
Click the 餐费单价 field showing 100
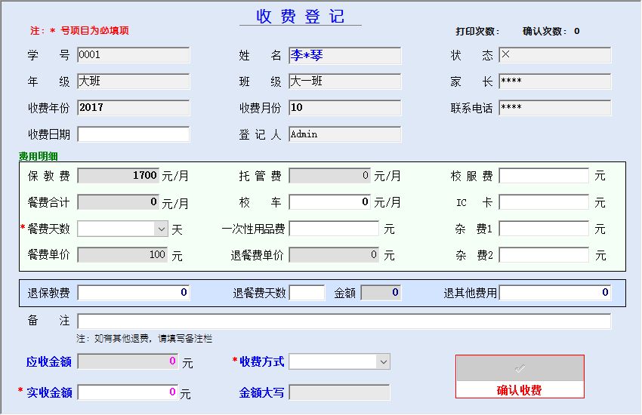point(122,255)
